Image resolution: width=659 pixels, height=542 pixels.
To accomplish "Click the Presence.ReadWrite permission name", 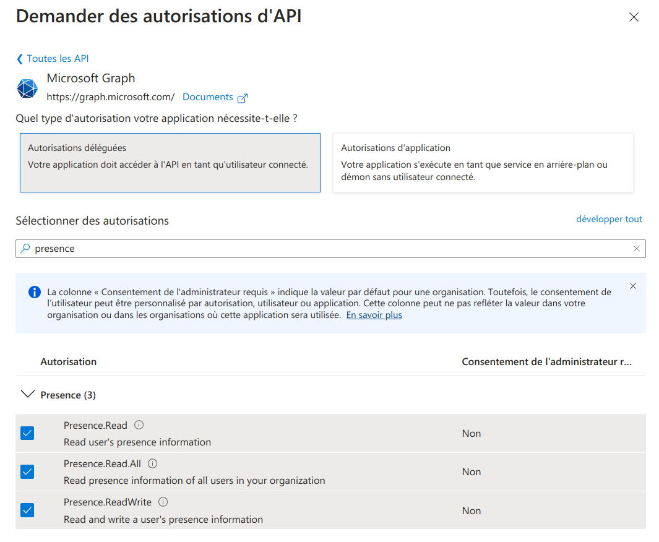I will 108,502.
